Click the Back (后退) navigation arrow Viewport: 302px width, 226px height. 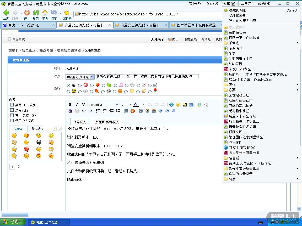click(6, 13)
